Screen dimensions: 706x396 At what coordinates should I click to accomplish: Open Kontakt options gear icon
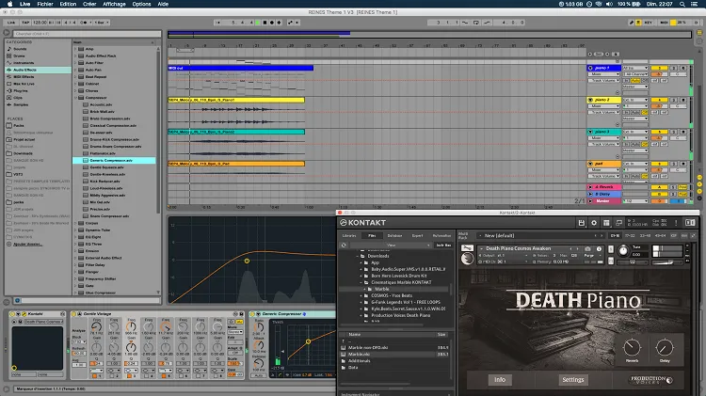click(x=594, y=223)
